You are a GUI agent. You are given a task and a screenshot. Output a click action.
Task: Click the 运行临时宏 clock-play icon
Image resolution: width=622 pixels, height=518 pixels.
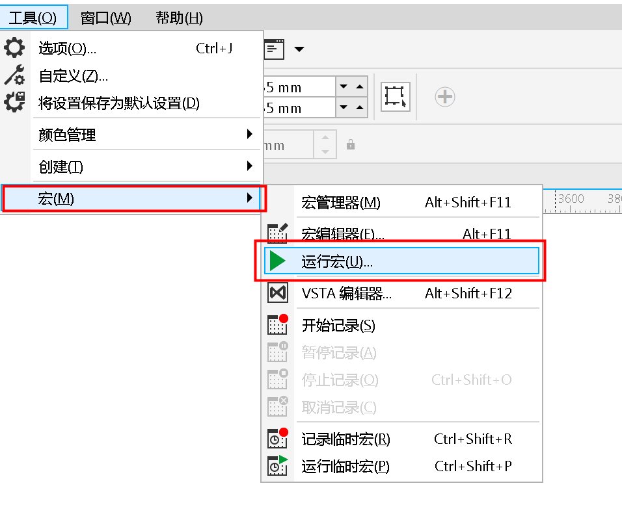pyautogui.click(x=277, y=466)
